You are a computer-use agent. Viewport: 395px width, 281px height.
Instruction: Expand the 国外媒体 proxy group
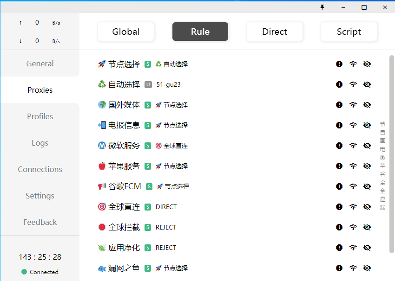point(124,105)
